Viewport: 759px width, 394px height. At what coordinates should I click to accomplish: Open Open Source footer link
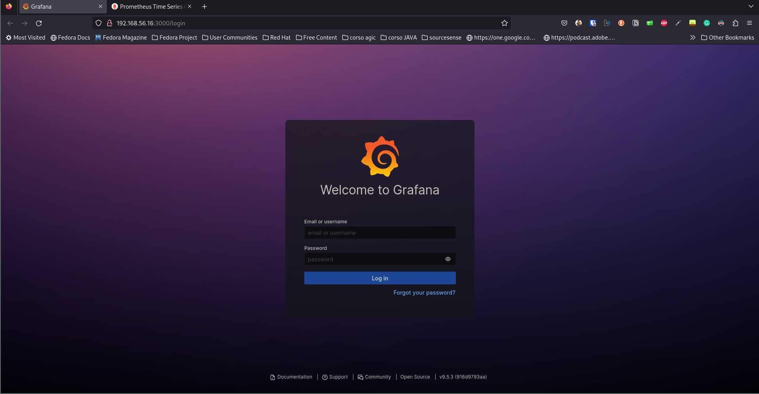click(415, 377)
